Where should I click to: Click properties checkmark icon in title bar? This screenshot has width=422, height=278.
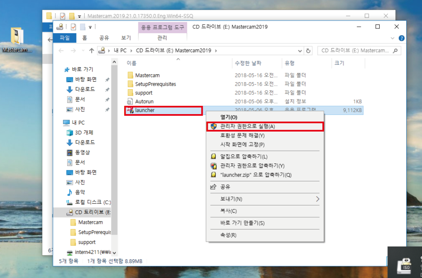coord(73,27)
